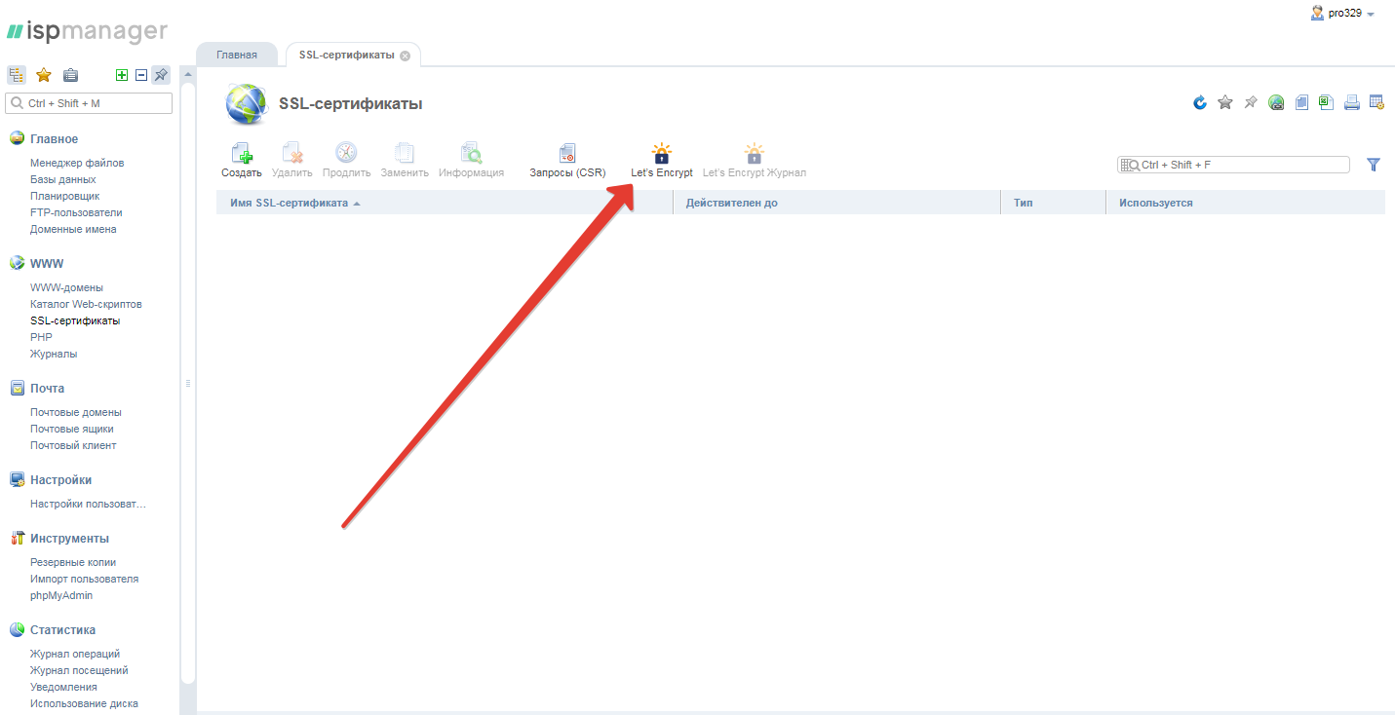The width and height of the screenshot is (1395, 715).
Task: Expand all menu sections with green plus
Action: point(122,75)
